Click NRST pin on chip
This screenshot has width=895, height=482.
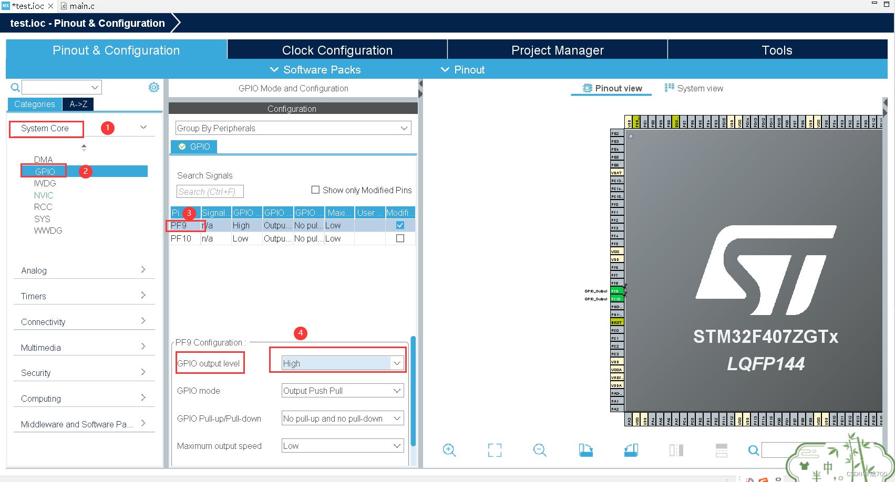pyautogui.click(x=616, y=322)
